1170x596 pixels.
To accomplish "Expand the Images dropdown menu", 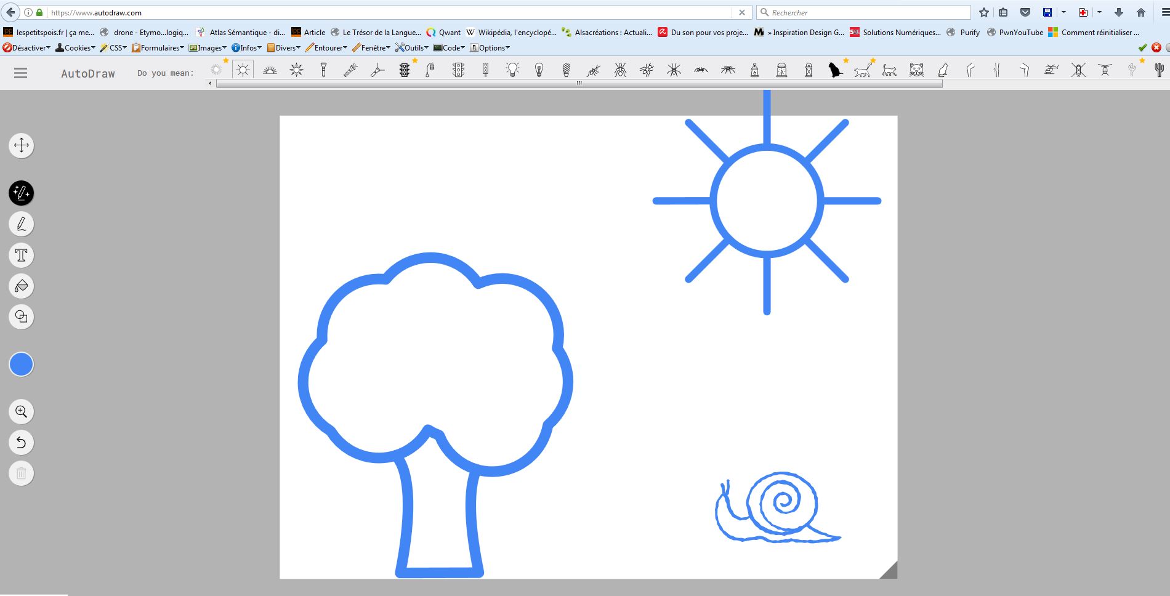I will 208,47.
